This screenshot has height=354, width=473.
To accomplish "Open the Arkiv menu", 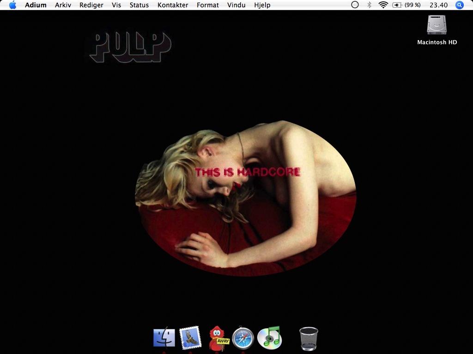I will click(x=63, y=5).
